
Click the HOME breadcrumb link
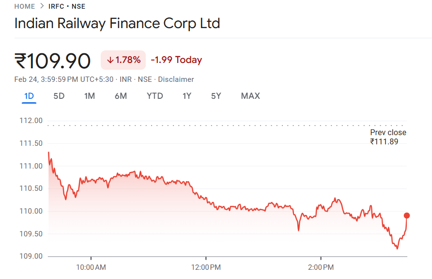tap(25, 6)
